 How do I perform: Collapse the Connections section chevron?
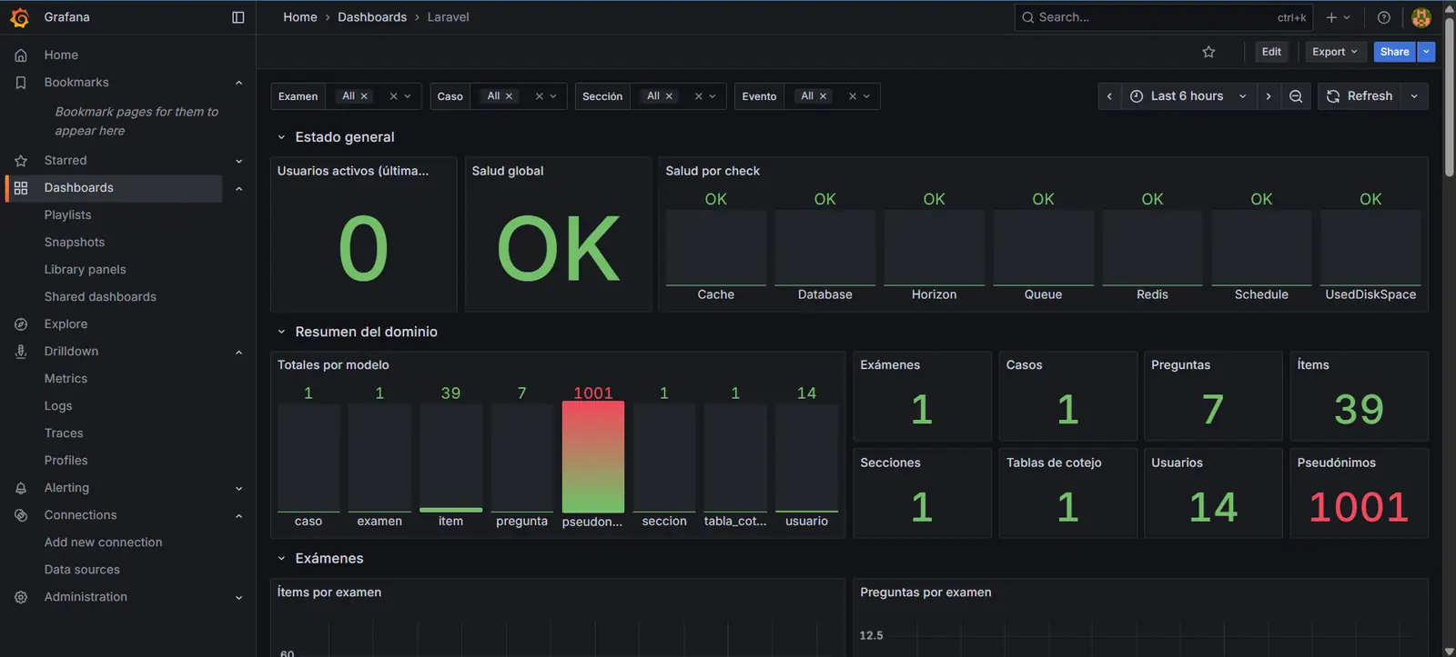[x=238, y=515]
